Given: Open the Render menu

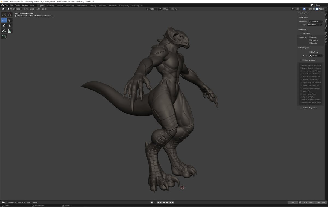Looking at the screenshot, I should (x=17, y=5).
